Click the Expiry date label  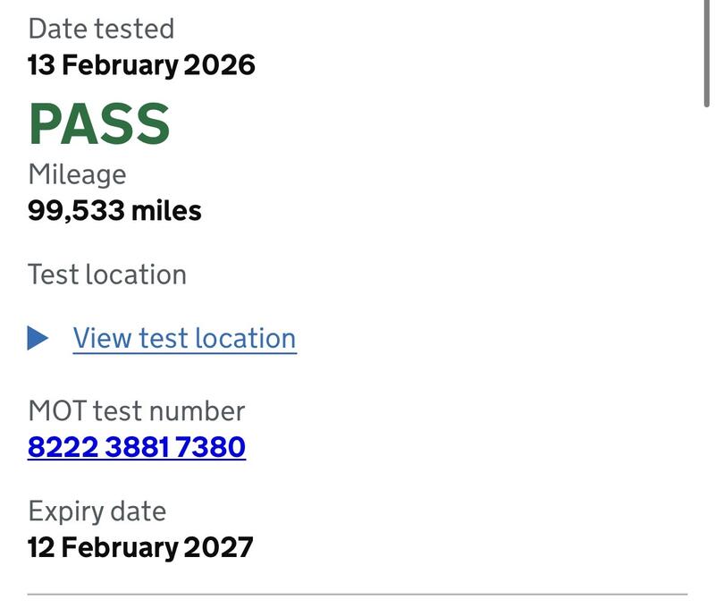(x=97, y=511)
